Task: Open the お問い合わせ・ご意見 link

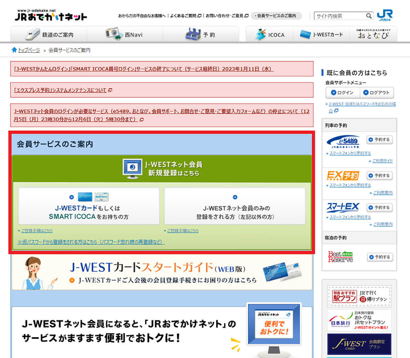Action: [x=224, y=16]
